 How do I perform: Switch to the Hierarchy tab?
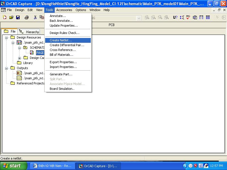(x=29, y=32)
